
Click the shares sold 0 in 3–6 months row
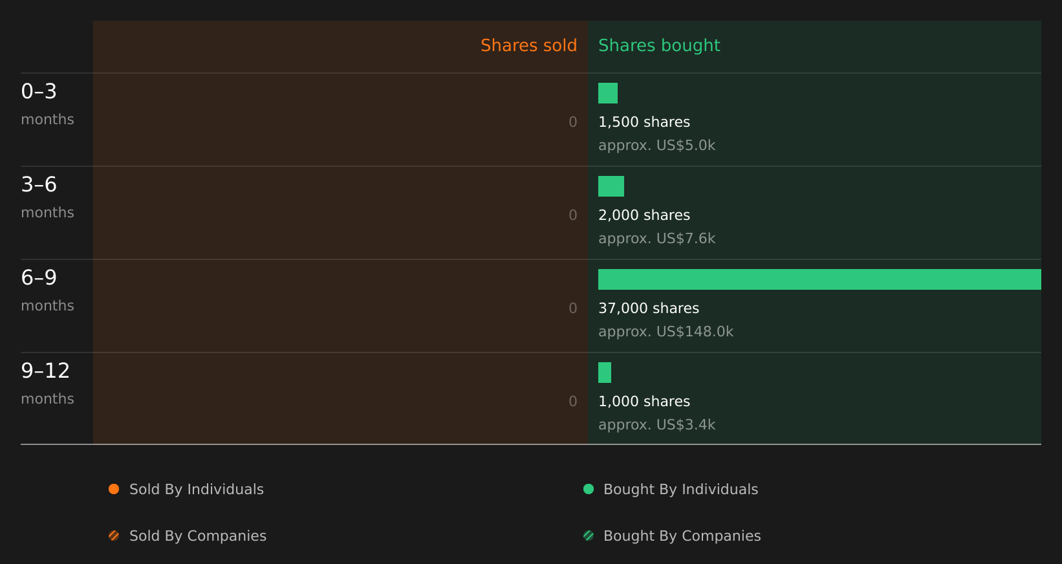coord(573,215)
